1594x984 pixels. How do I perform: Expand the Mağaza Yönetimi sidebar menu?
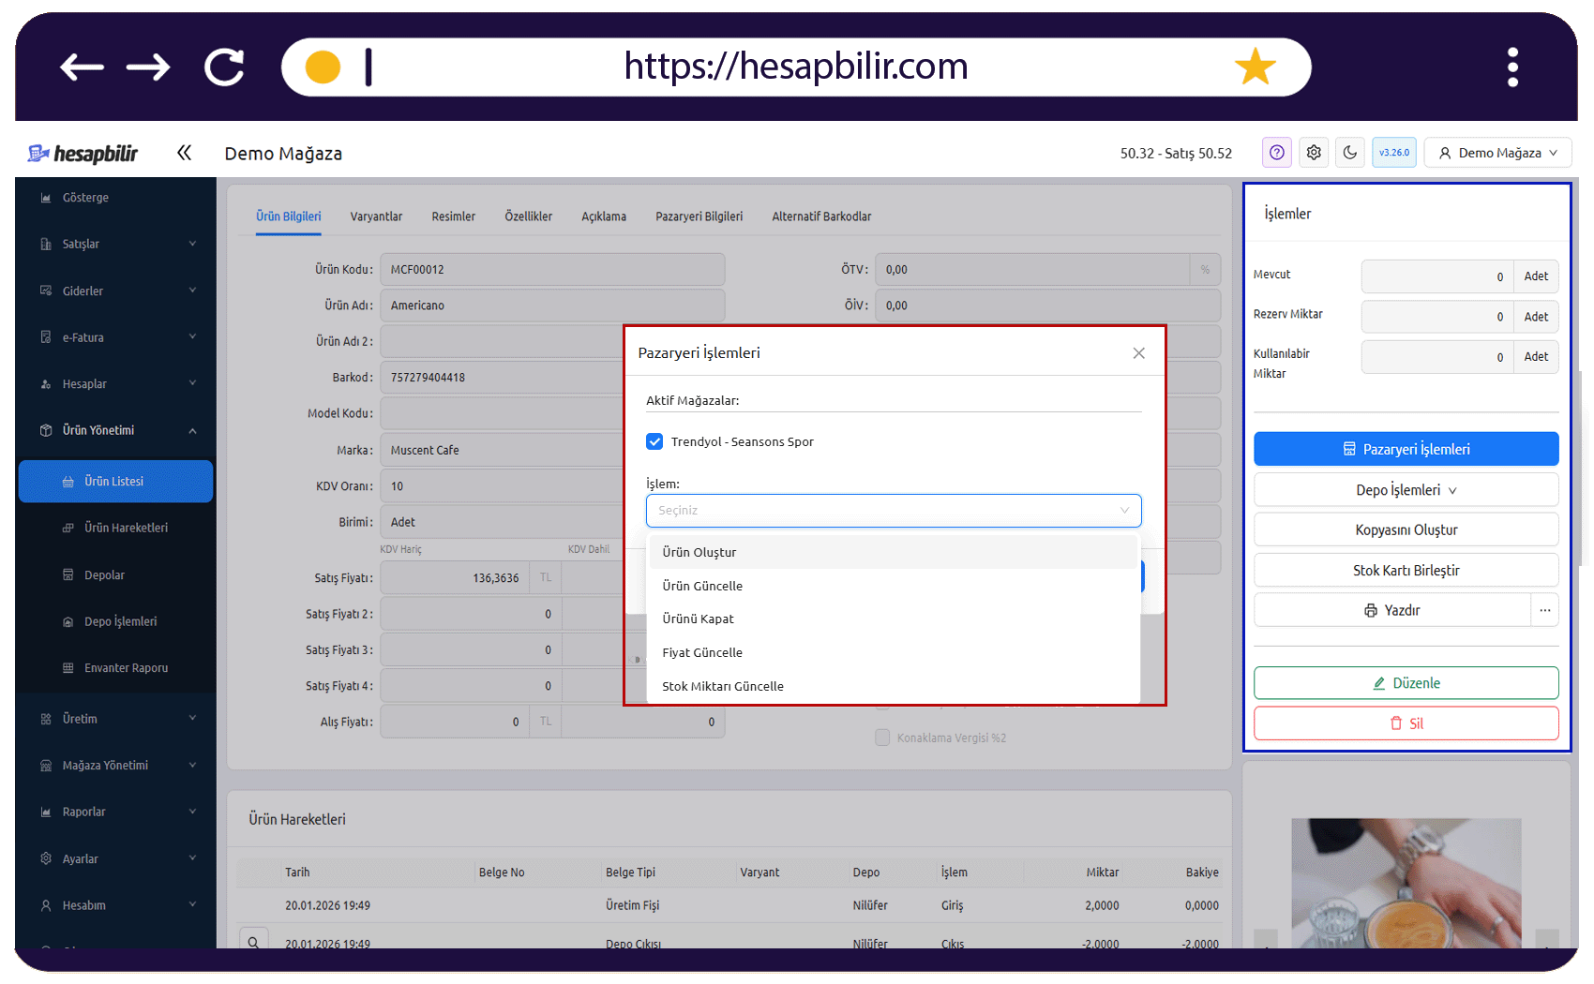click(116, 766)
